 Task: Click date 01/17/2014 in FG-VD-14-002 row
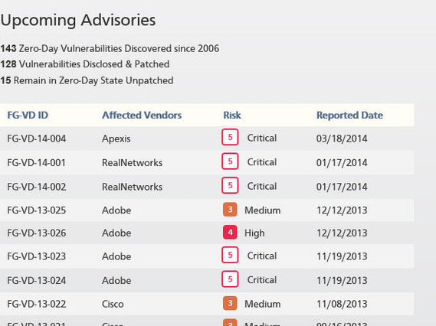[x=342, y=187]
